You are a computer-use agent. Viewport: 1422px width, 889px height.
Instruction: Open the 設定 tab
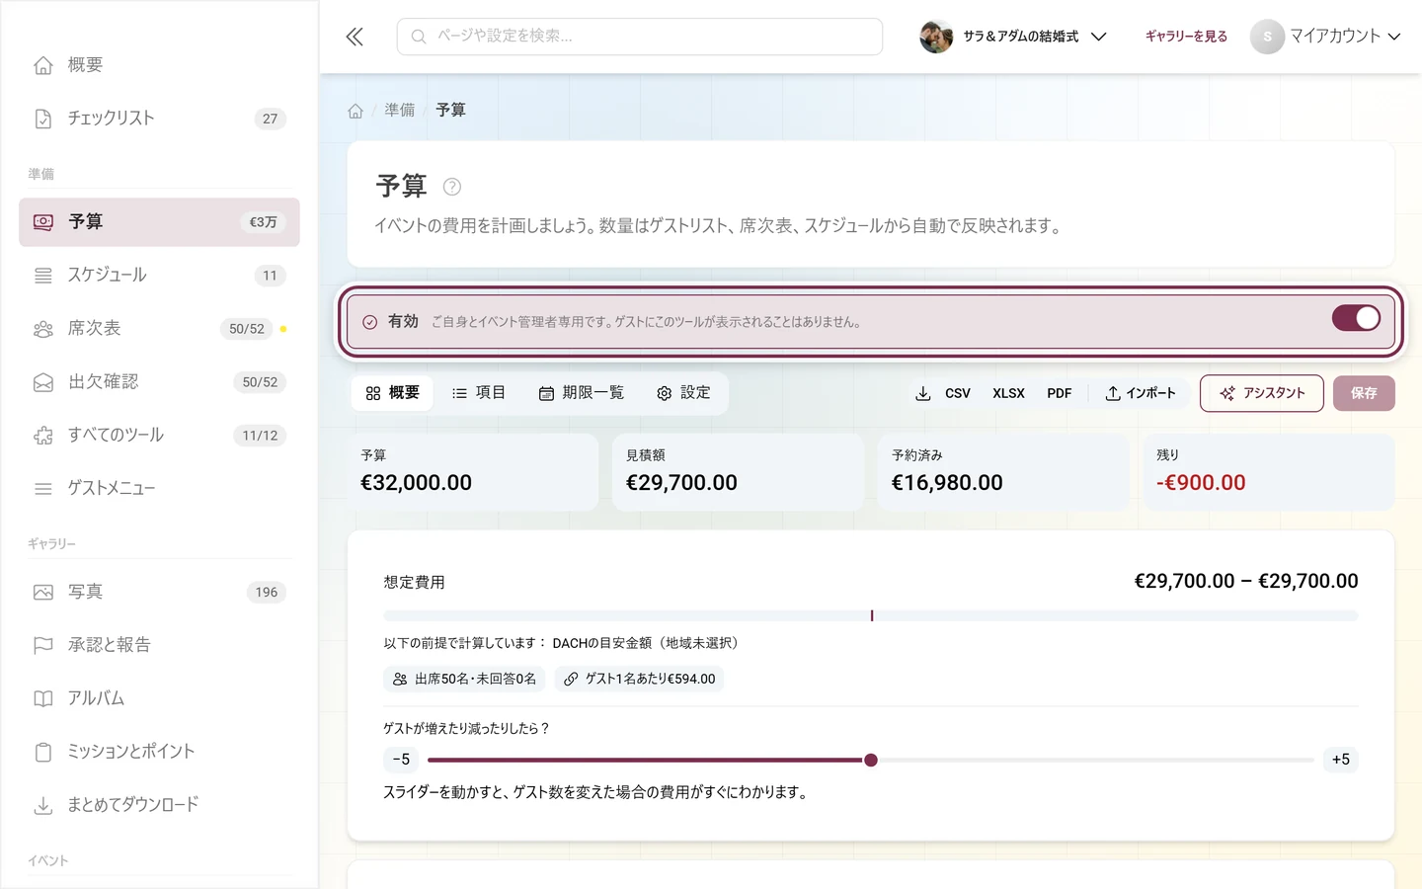tap(683, 393)
